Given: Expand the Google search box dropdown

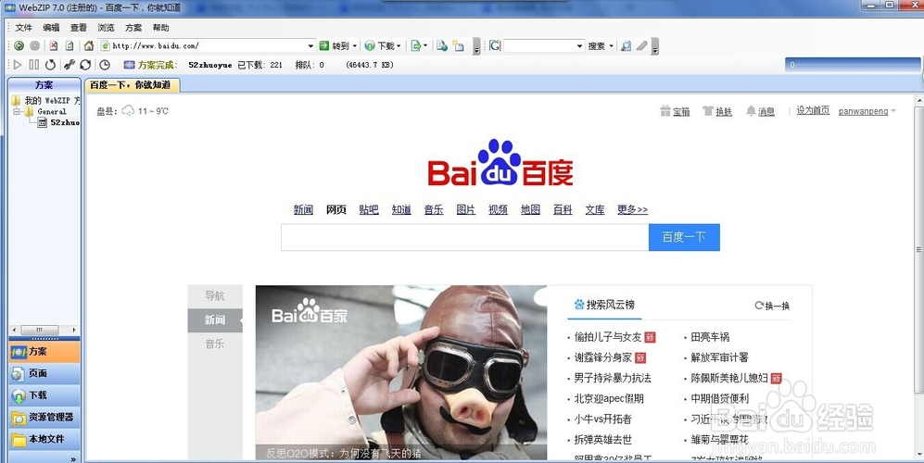Looking at the screenshot, I should (x=579, y=46).
